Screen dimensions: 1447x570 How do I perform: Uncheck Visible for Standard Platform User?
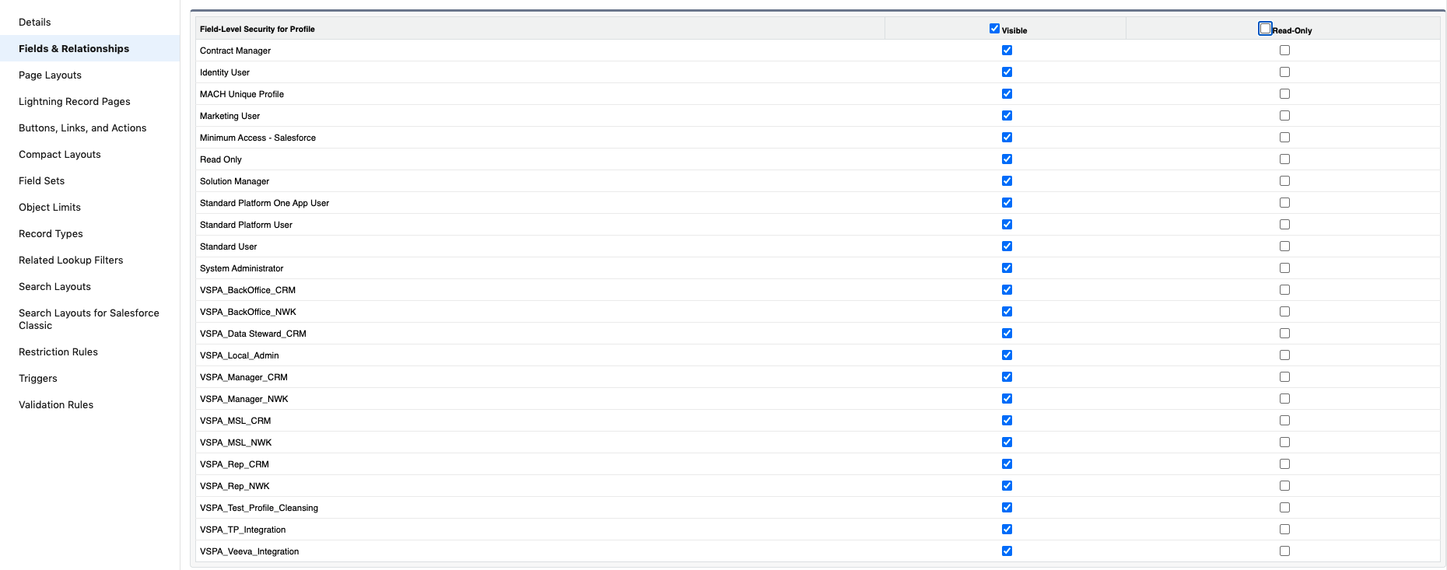click(x=1007, y=224)
